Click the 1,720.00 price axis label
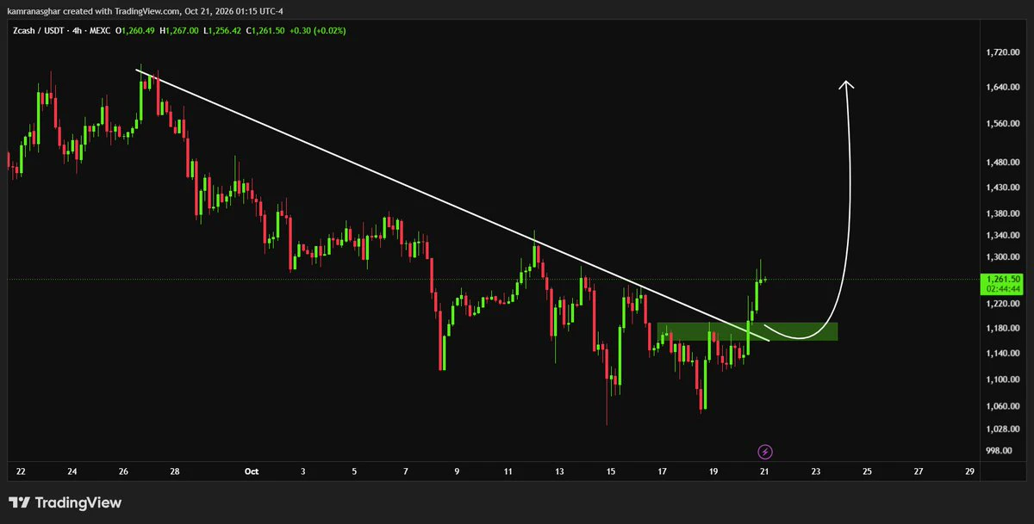The width and height of the screenshot is (1034, 524). (1003, 53)
